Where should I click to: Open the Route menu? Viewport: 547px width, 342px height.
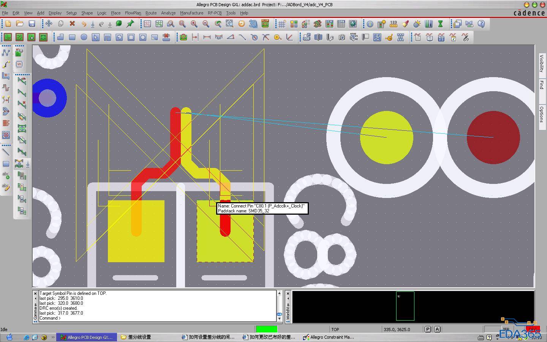pyautogui.click(x=151, y=13)
